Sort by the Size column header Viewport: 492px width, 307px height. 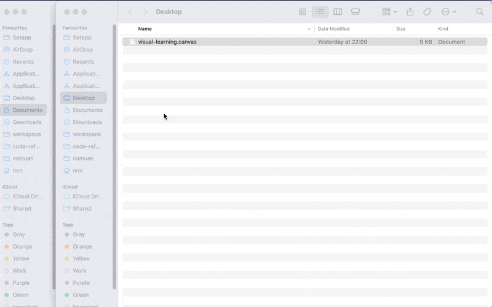pyautogui.click(x=401, y=29)
